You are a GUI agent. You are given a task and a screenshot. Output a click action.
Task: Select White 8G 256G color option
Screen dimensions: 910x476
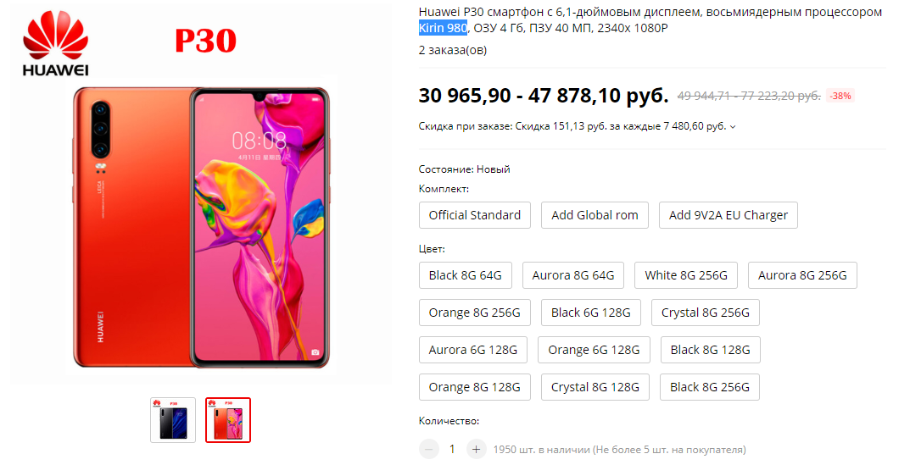[686, 275]
